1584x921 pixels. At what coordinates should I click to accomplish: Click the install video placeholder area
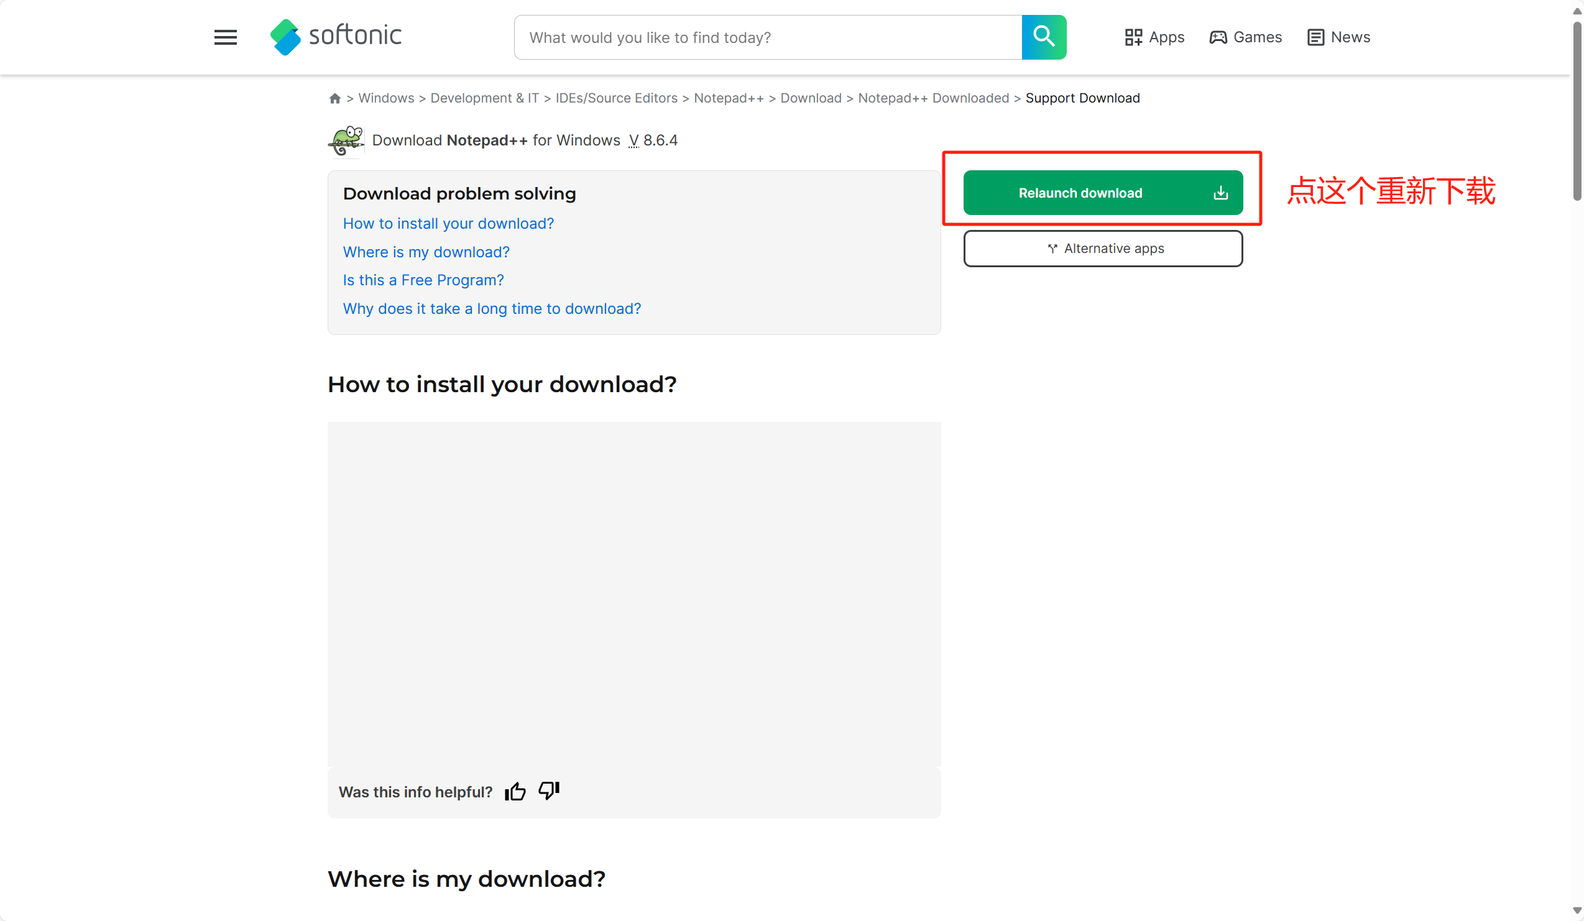click(x=634, y=594)
